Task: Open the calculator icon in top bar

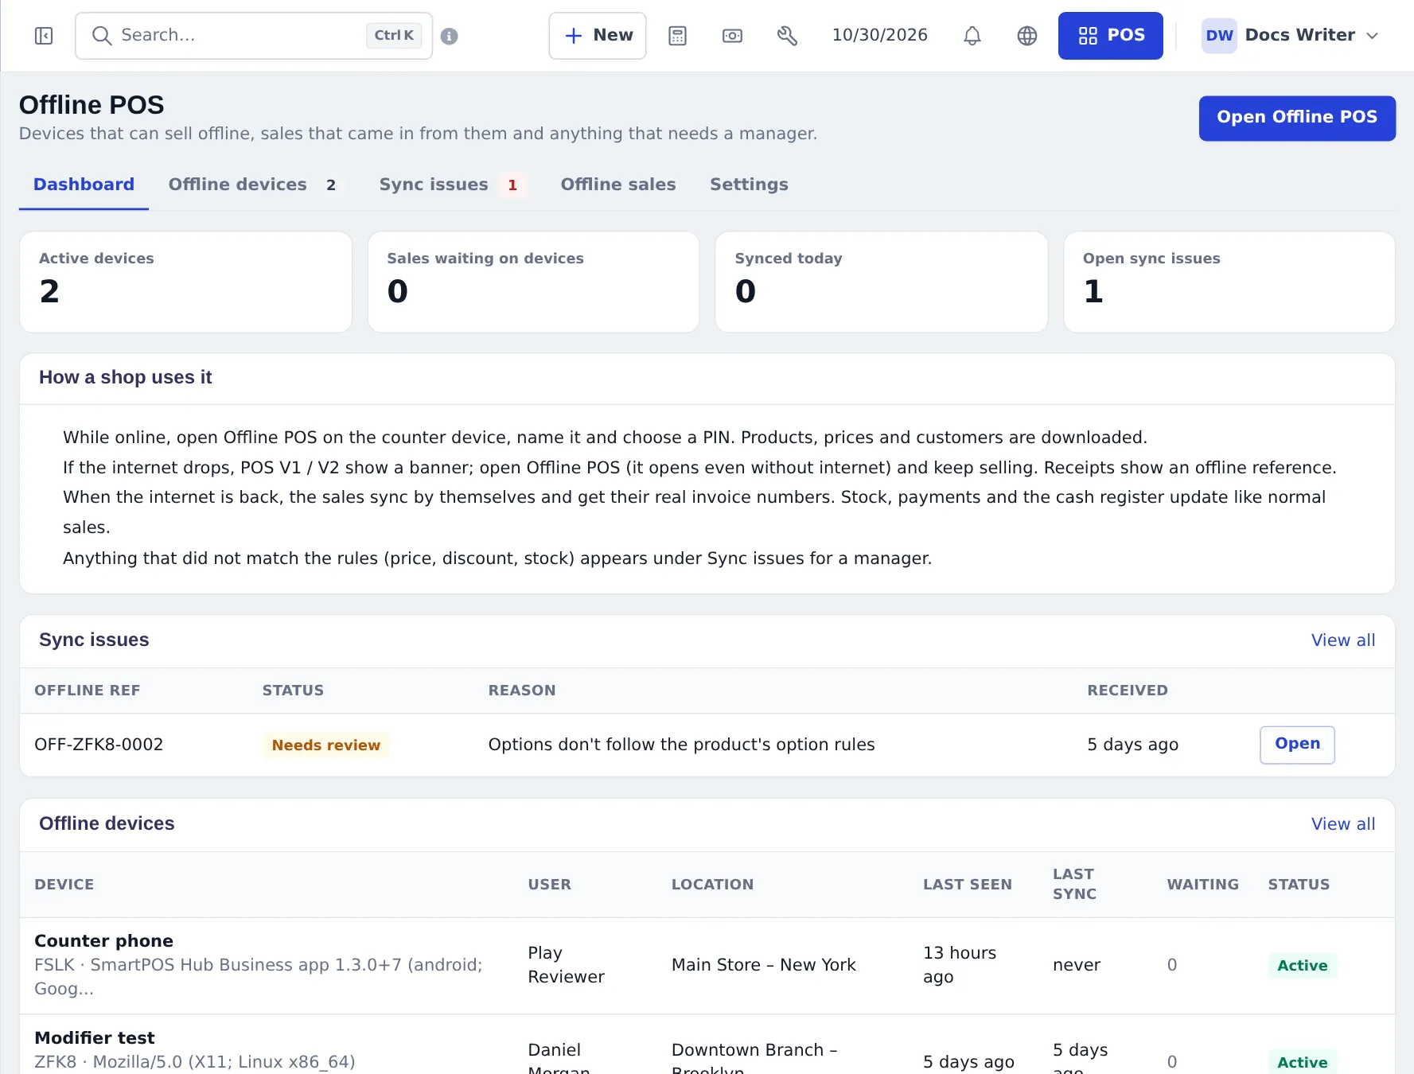Action: 677,36
